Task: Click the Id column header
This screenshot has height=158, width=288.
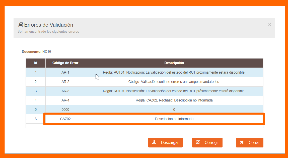Action: 36,63
